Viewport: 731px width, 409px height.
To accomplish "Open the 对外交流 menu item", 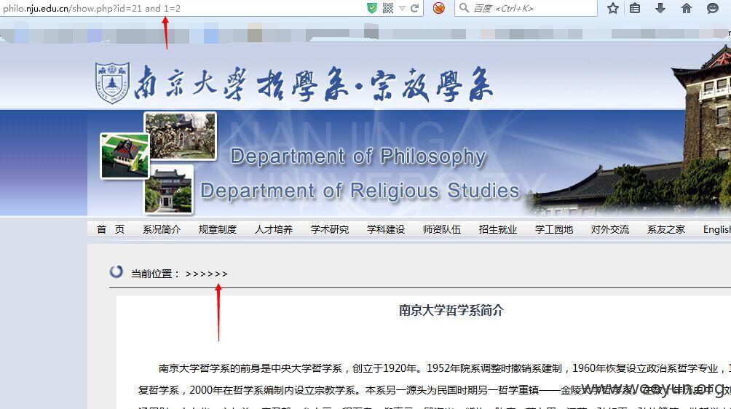I will click(x=610, y=229).
